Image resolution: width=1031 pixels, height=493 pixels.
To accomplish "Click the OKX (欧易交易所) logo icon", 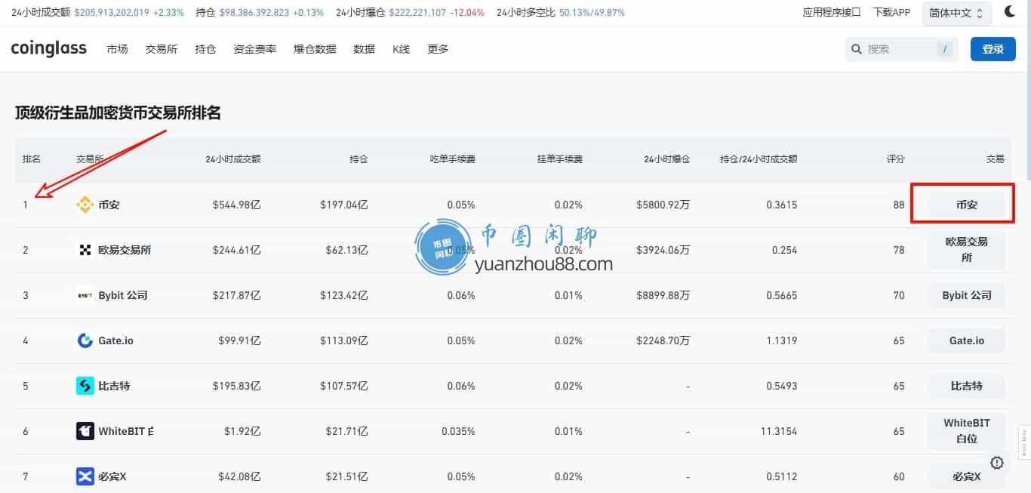I will pos(85,250).
